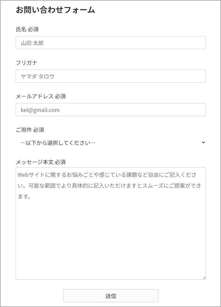The height and width of the screenshot is (307, 221).
Task: Click 必須 mark beside メールアドレス
Action: coord(60,96)
